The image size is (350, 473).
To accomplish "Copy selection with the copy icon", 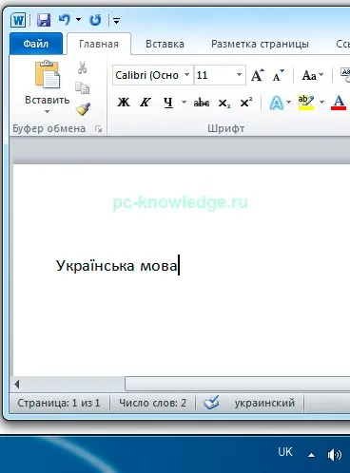I will (82, 87).
